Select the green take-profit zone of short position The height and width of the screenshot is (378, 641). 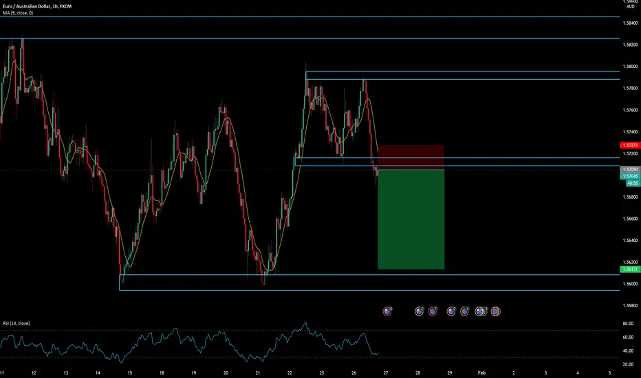[411, 219]
